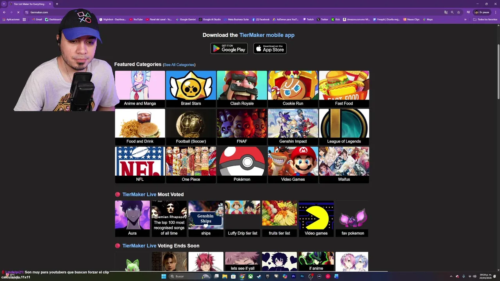Select the Tier List Maker browser tab
This screenshot has height=281, width=500.
tap(30, 4)
